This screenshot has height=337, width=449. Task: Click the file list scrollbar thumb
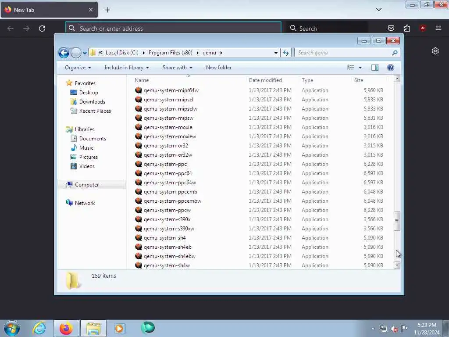[396, 221]
